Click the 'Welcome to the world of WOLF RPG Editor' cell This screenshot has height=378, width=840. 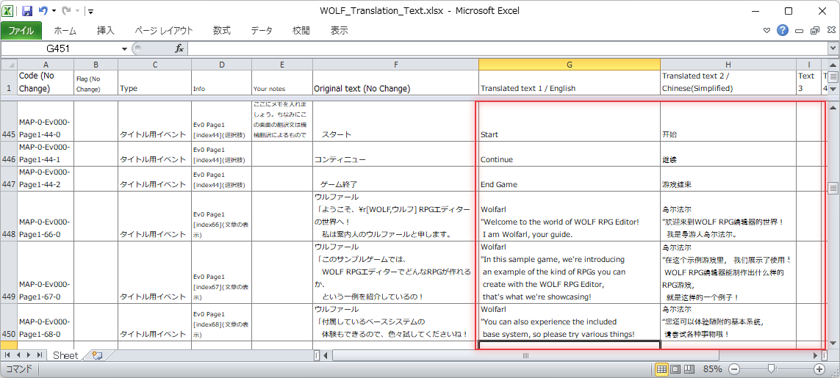[x=570, y=217]
